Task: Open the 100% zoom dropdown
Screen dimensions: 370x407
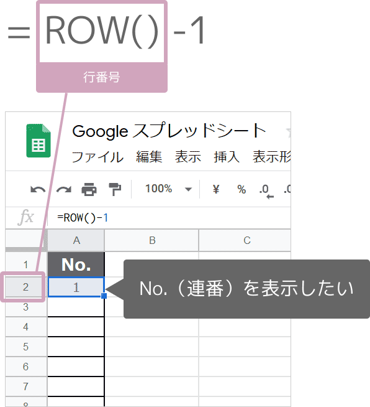Action: pyautogui.click(x=169, y=189)
